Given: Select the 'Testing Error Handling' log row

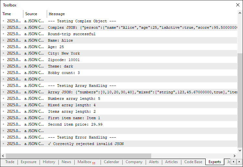Looking at the screenshot, I should pyautogui.click(x=119, y=137).
